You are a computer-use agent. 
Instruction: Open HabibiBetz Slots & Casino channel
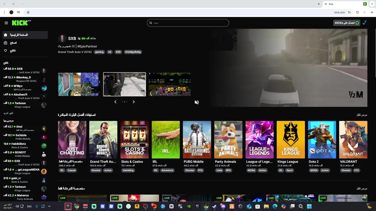click(x=25, y=145)
